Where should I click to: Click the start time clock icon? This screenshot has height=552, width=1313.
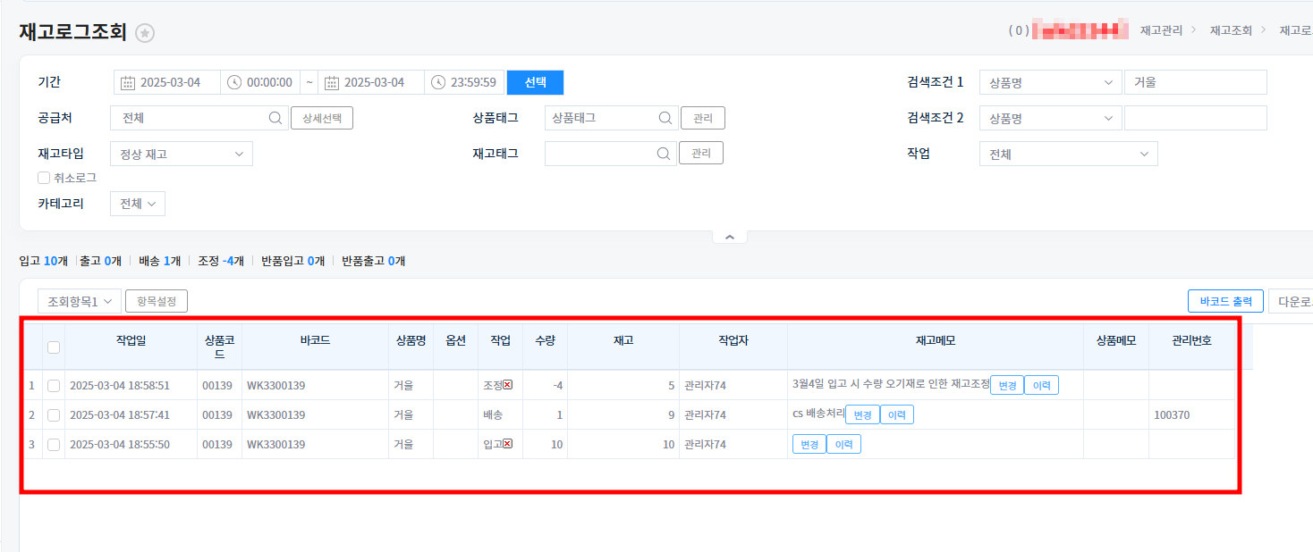click(234, 82)
